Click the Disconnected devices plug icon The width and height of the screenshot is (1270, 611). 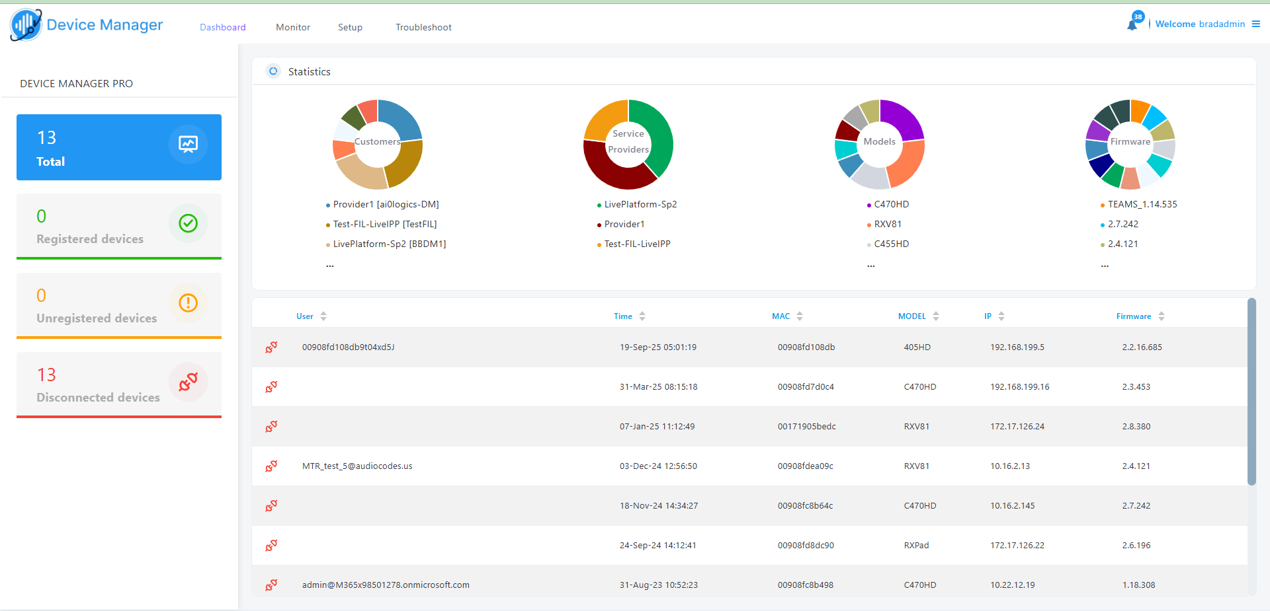pyautogui.click(x=188, y=382)
